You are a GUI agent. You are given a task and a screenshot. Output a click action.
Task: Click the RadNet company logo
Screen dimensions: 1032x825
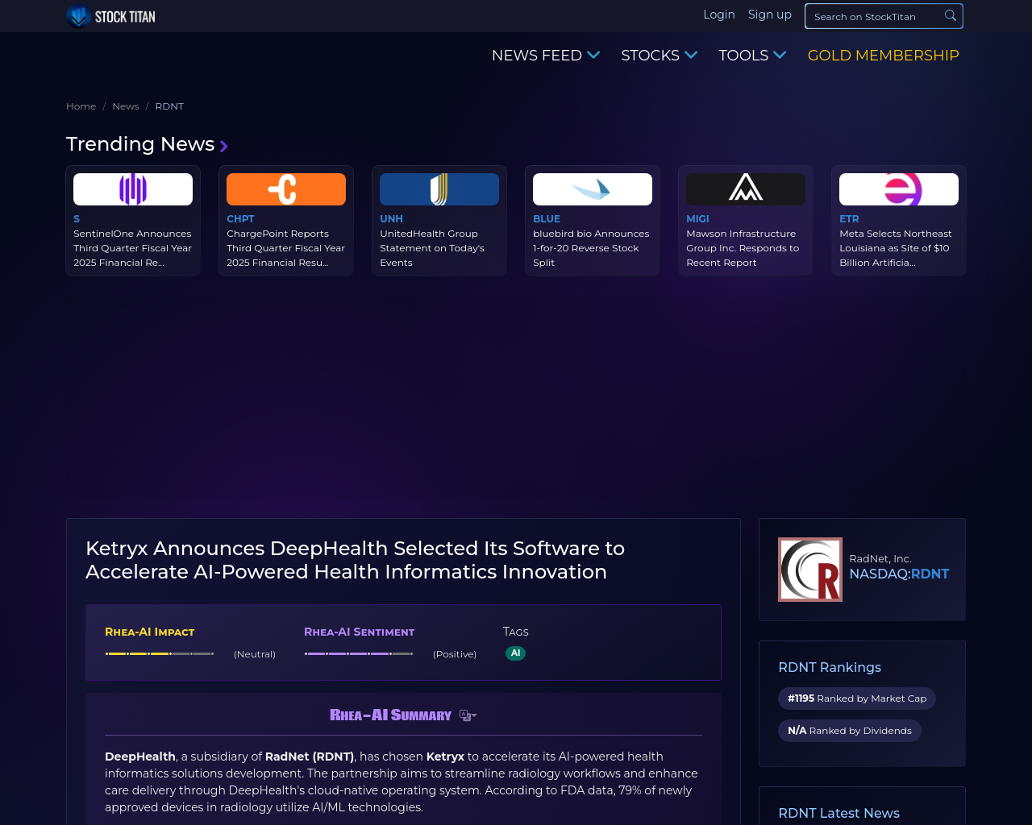click(x=810, y=570)
